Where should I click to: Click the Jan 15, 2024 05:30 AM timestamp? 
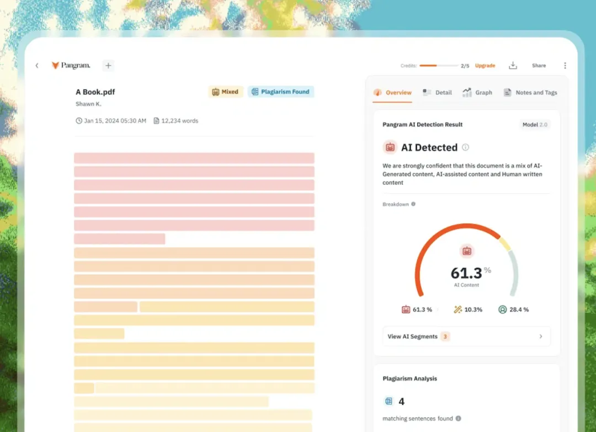[115, 120]
